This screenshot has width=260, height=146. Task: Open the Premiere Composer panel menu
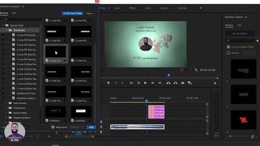[23, 6]
